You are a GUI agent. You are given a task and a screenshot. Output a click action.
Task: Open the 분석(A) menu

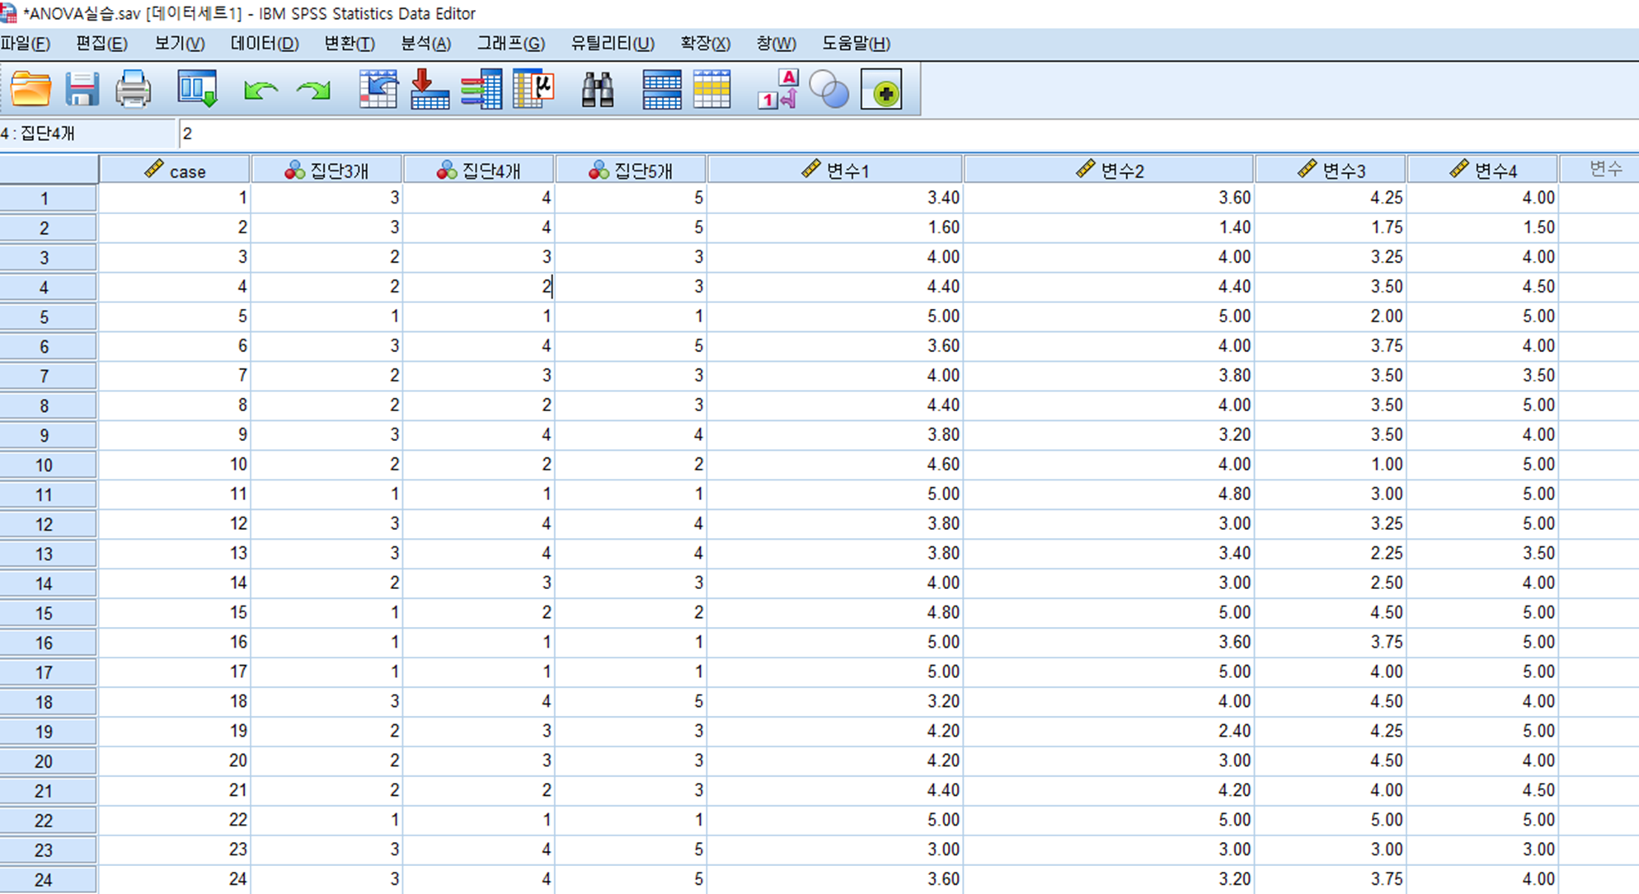coord(425,44)
